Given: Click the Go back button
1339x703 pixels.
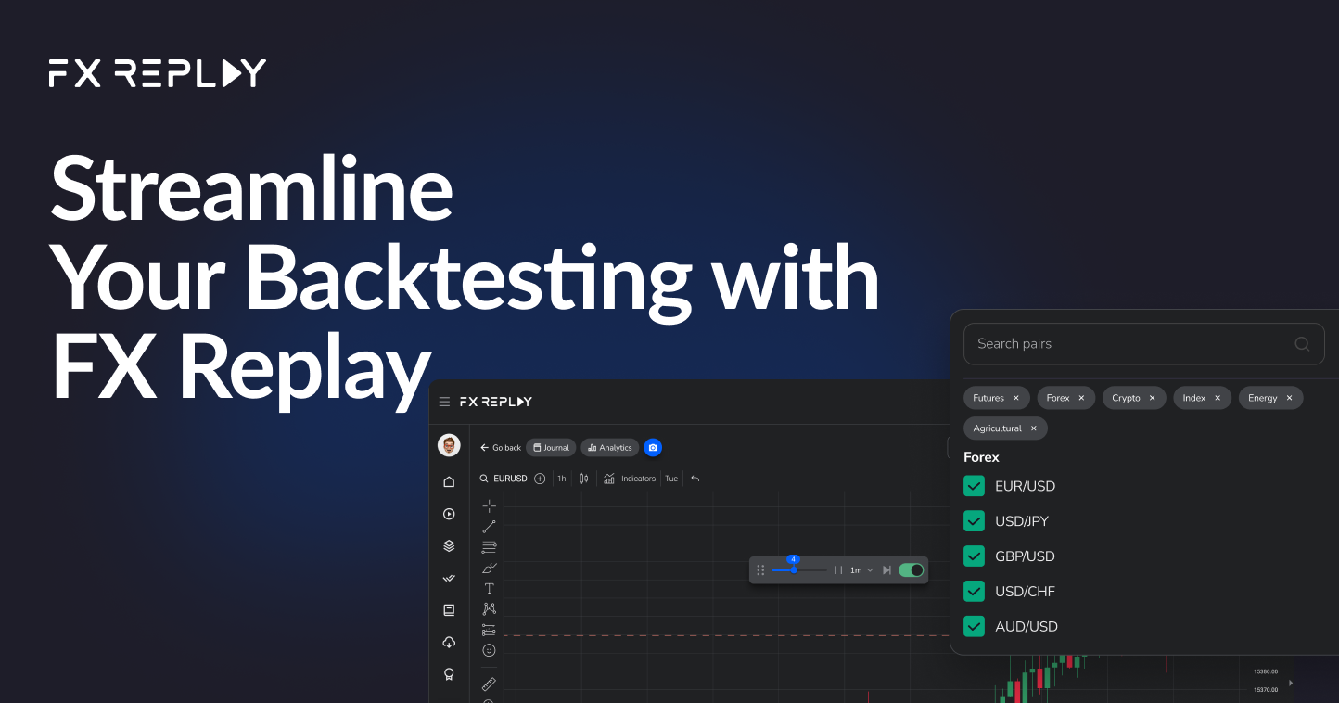Looking at the screenshot, I should (501, 447).
